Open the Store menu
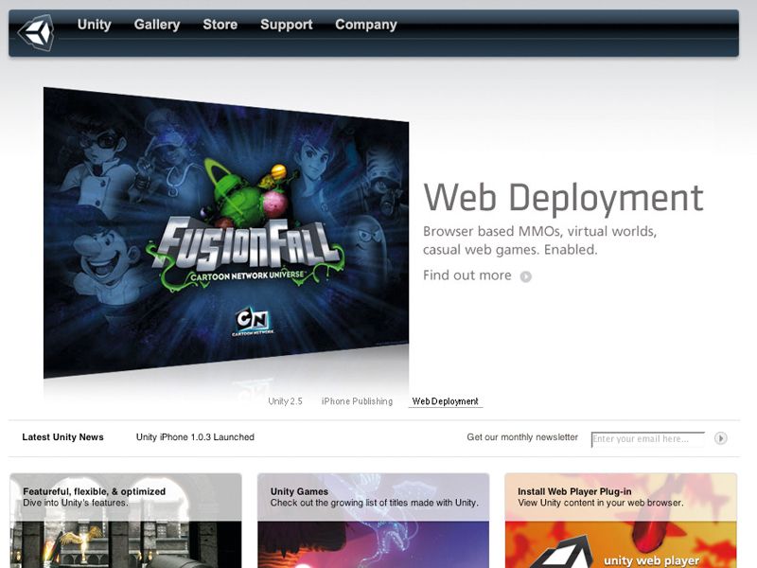 point(220,25)
